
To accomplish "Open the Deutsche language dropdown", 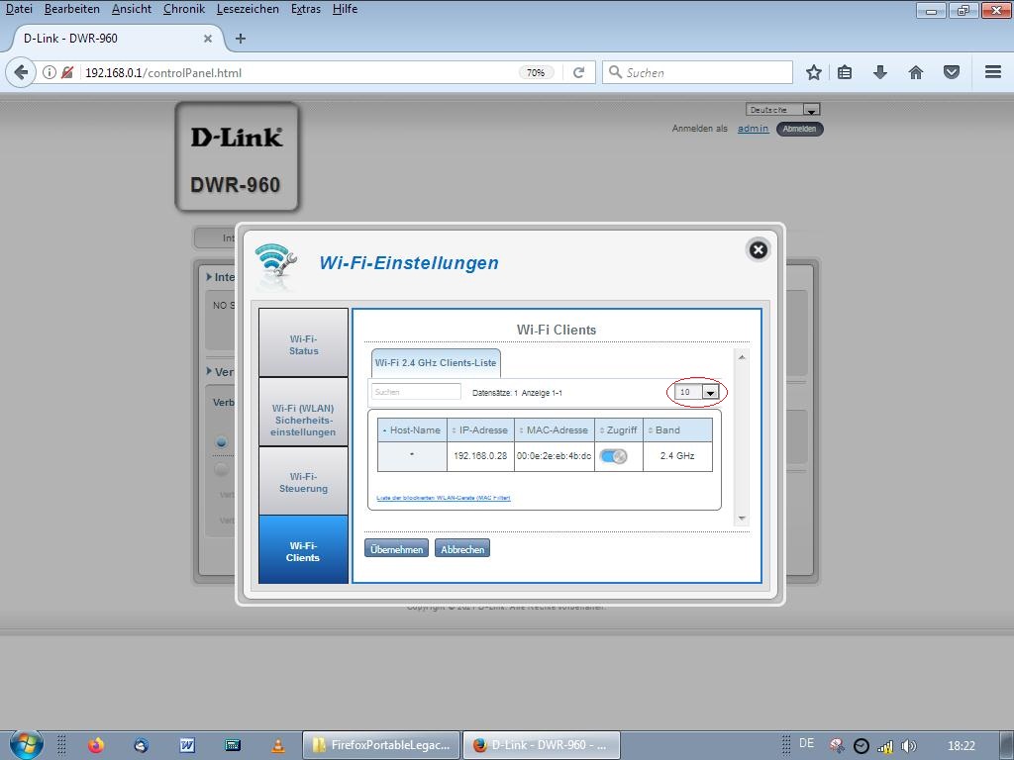I will 783,110.
